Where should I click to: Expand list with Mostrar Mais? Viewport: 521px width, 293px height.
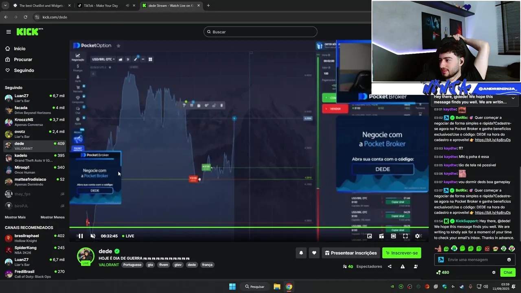pos(15,217)
